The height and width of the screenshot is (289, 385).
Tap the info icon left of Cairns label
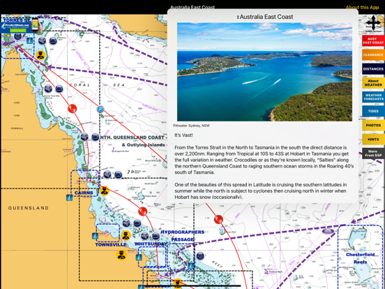[70, 198]
